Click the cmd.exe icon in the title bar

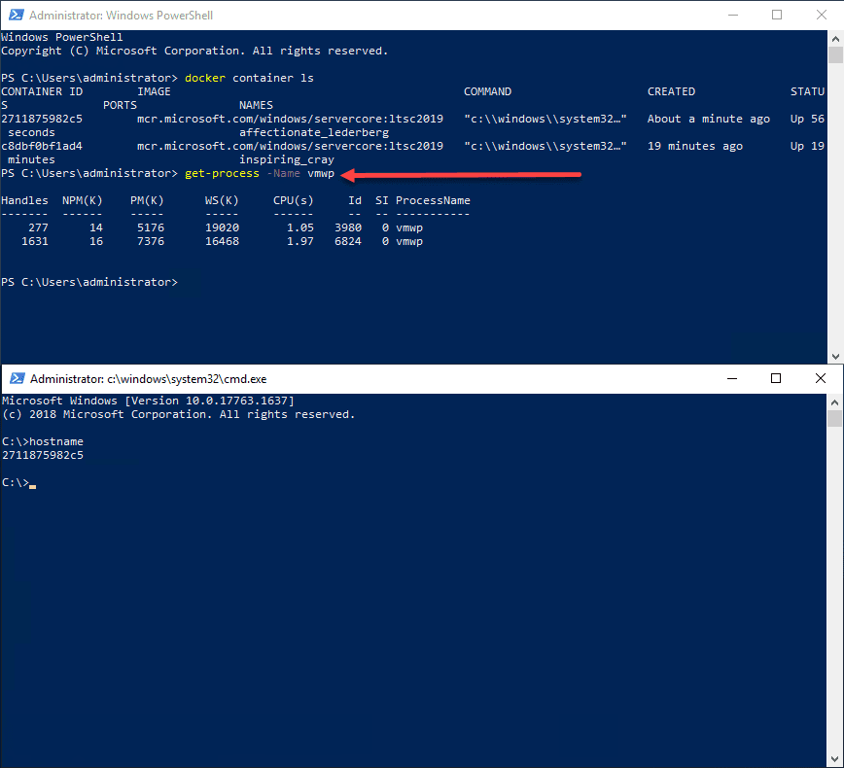15,379
